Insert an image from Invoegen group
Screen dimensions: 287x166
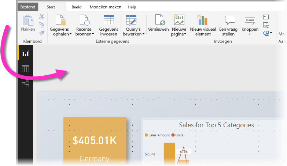(x=266, y=25)
